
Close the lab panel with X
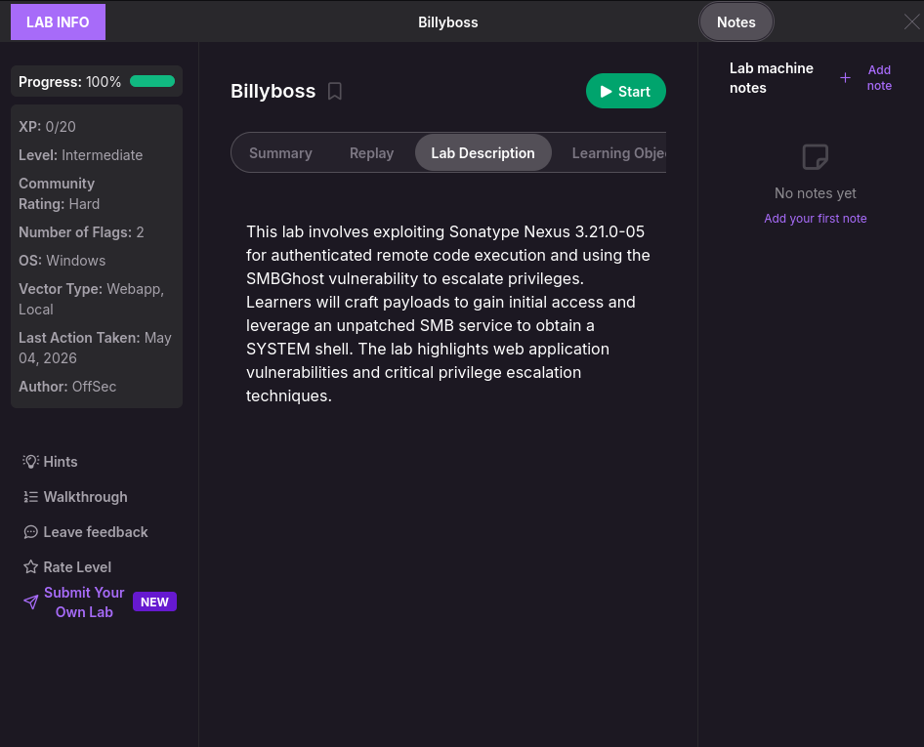tap(911, 21)
